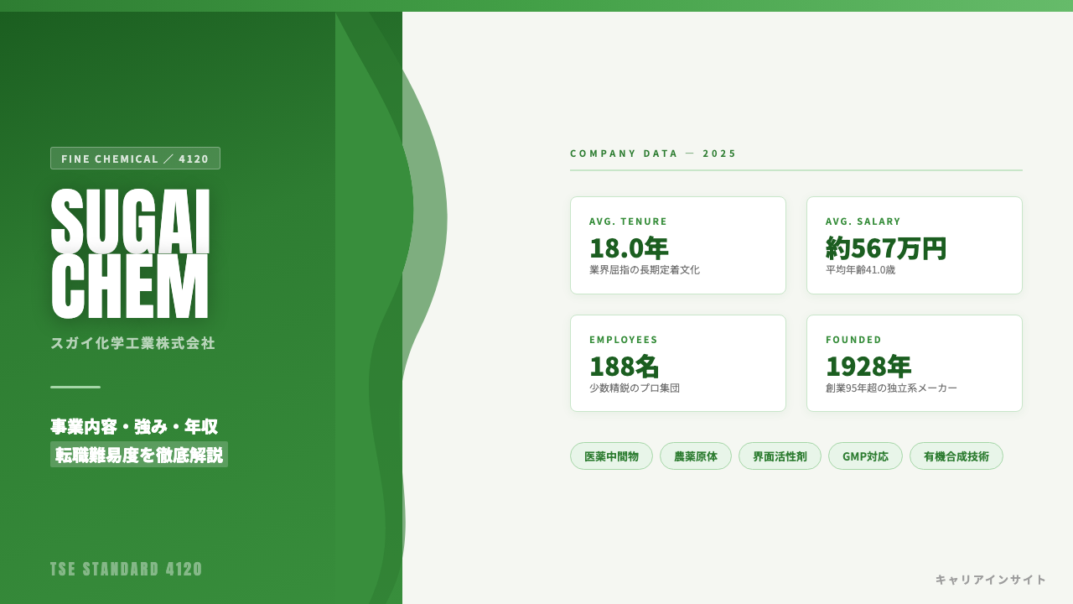Select the FOUNDED 1928年 card
The height and width of the screenshot is (604, 1073).
point(915,363)
